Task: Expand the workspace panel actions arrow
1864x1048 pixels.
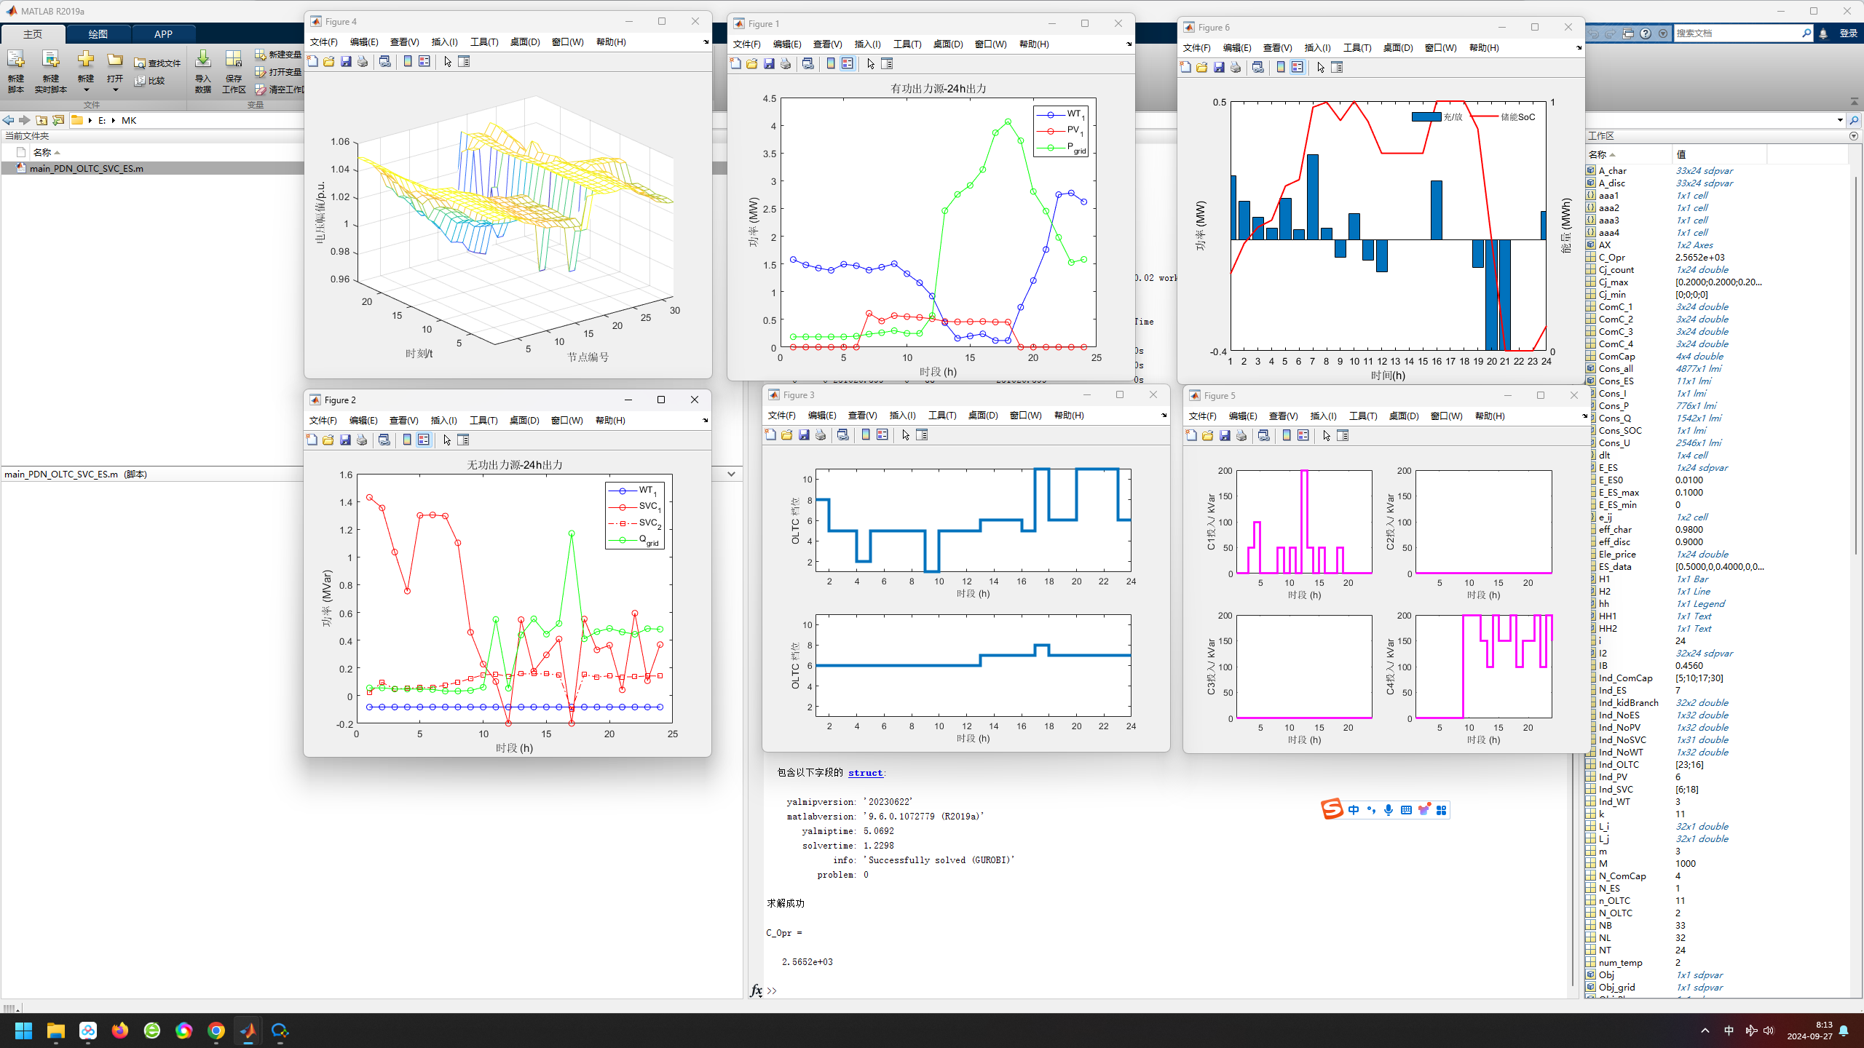Action: click(1854, 136)
